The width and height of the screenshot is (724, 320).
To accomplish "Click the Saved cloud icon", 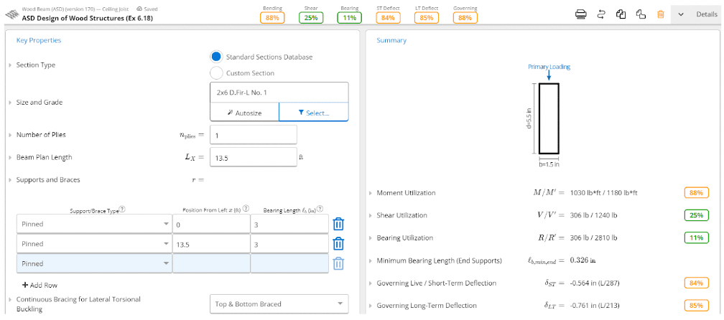I will (139, 9).
